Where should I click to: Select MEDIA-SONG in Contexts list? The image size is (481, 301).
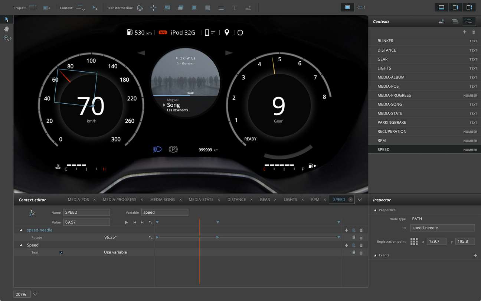(390, 104)
